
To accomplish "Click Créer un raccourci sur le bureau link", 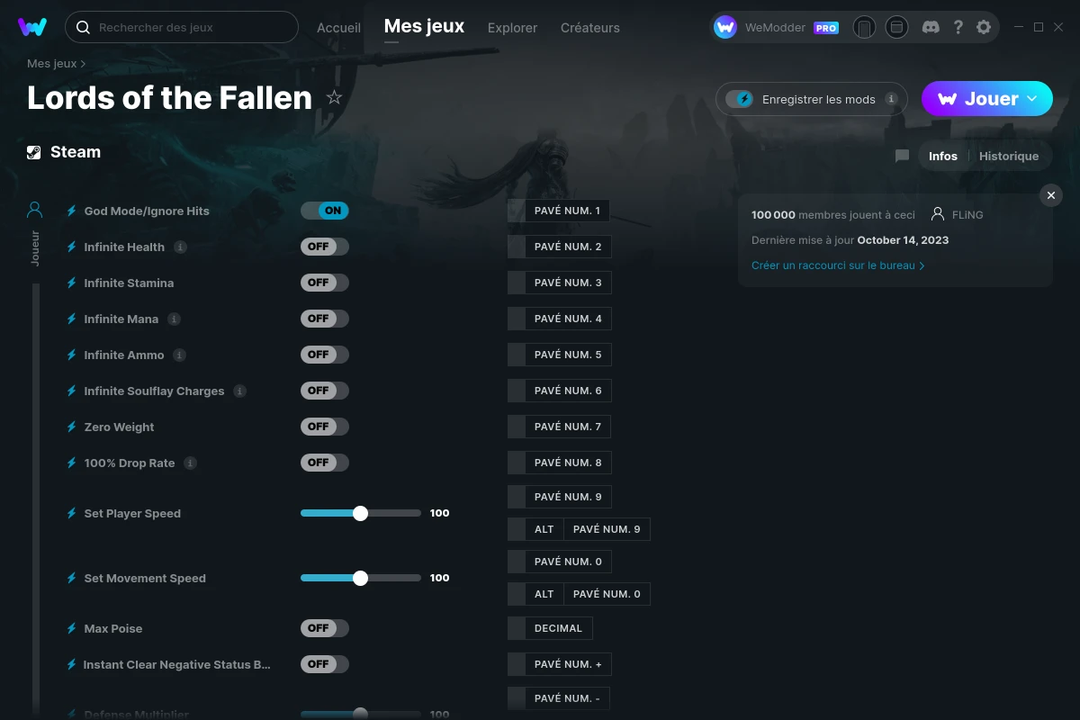I will pyautogui.click(x=838, y=265).
